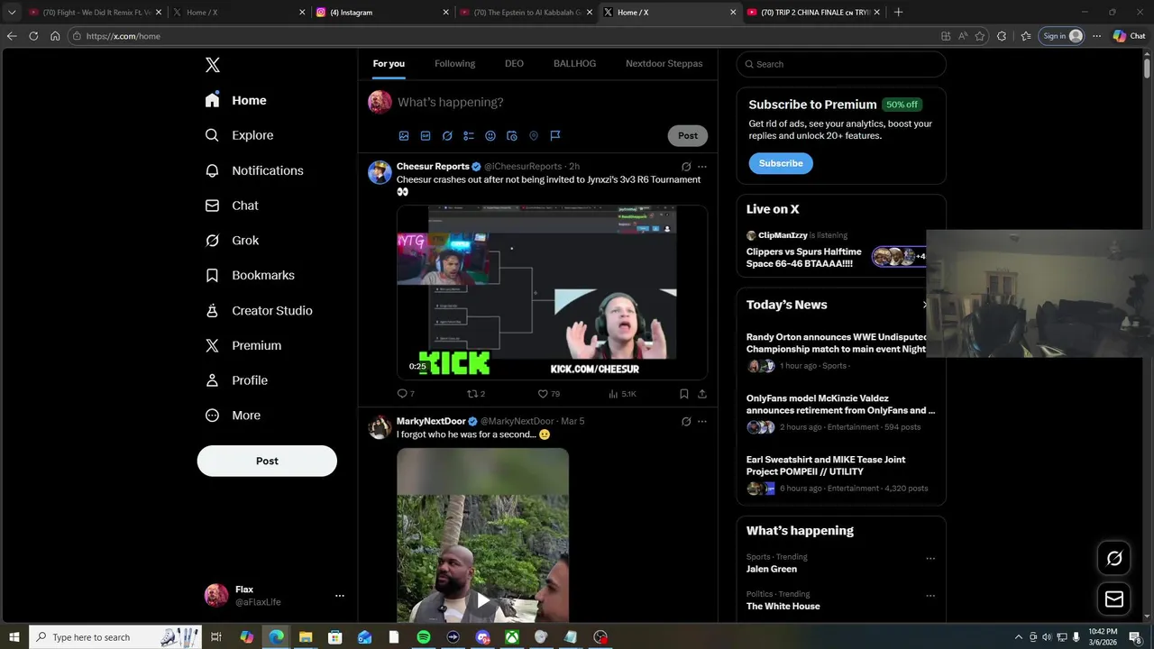Open Explore in left sidebar
Viewport: 1154px width, 649px height.
(x=240, y=135)
